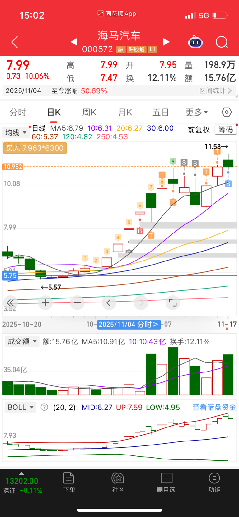Viewport: 239px width, 517px height.
Task: Tap the BOLL help question mark icon
Action: (45, 407)
